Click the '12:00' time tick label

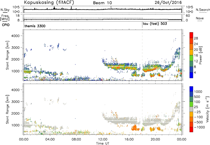click(103, 140)
